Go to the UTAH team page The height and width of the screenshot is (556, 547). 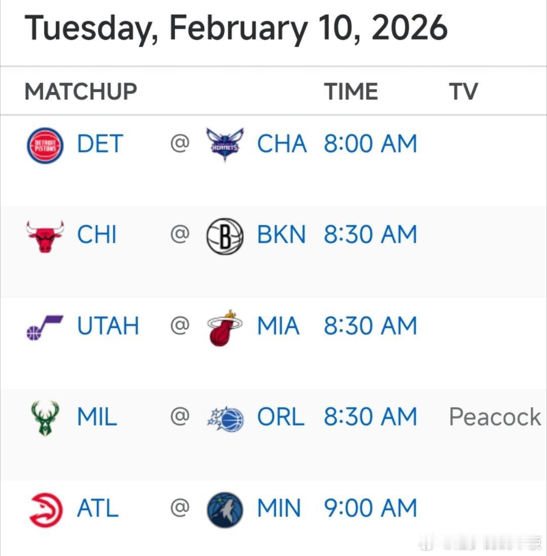(108, 326)
